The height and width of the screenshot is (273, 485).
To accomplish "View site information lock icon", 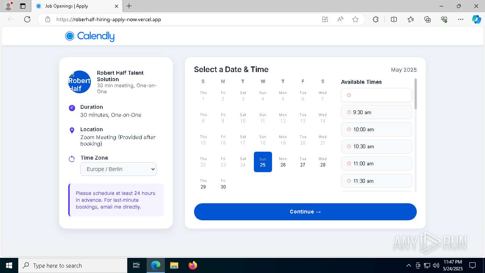I will [x=48, y=19].
